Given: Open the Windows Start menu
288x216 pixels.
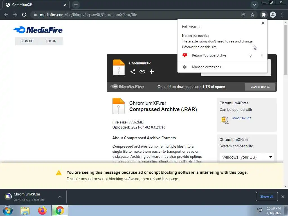Looking at the screenshot, I should [8, 210].
